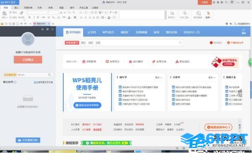Click the font color A swatch

coord(69,17)
